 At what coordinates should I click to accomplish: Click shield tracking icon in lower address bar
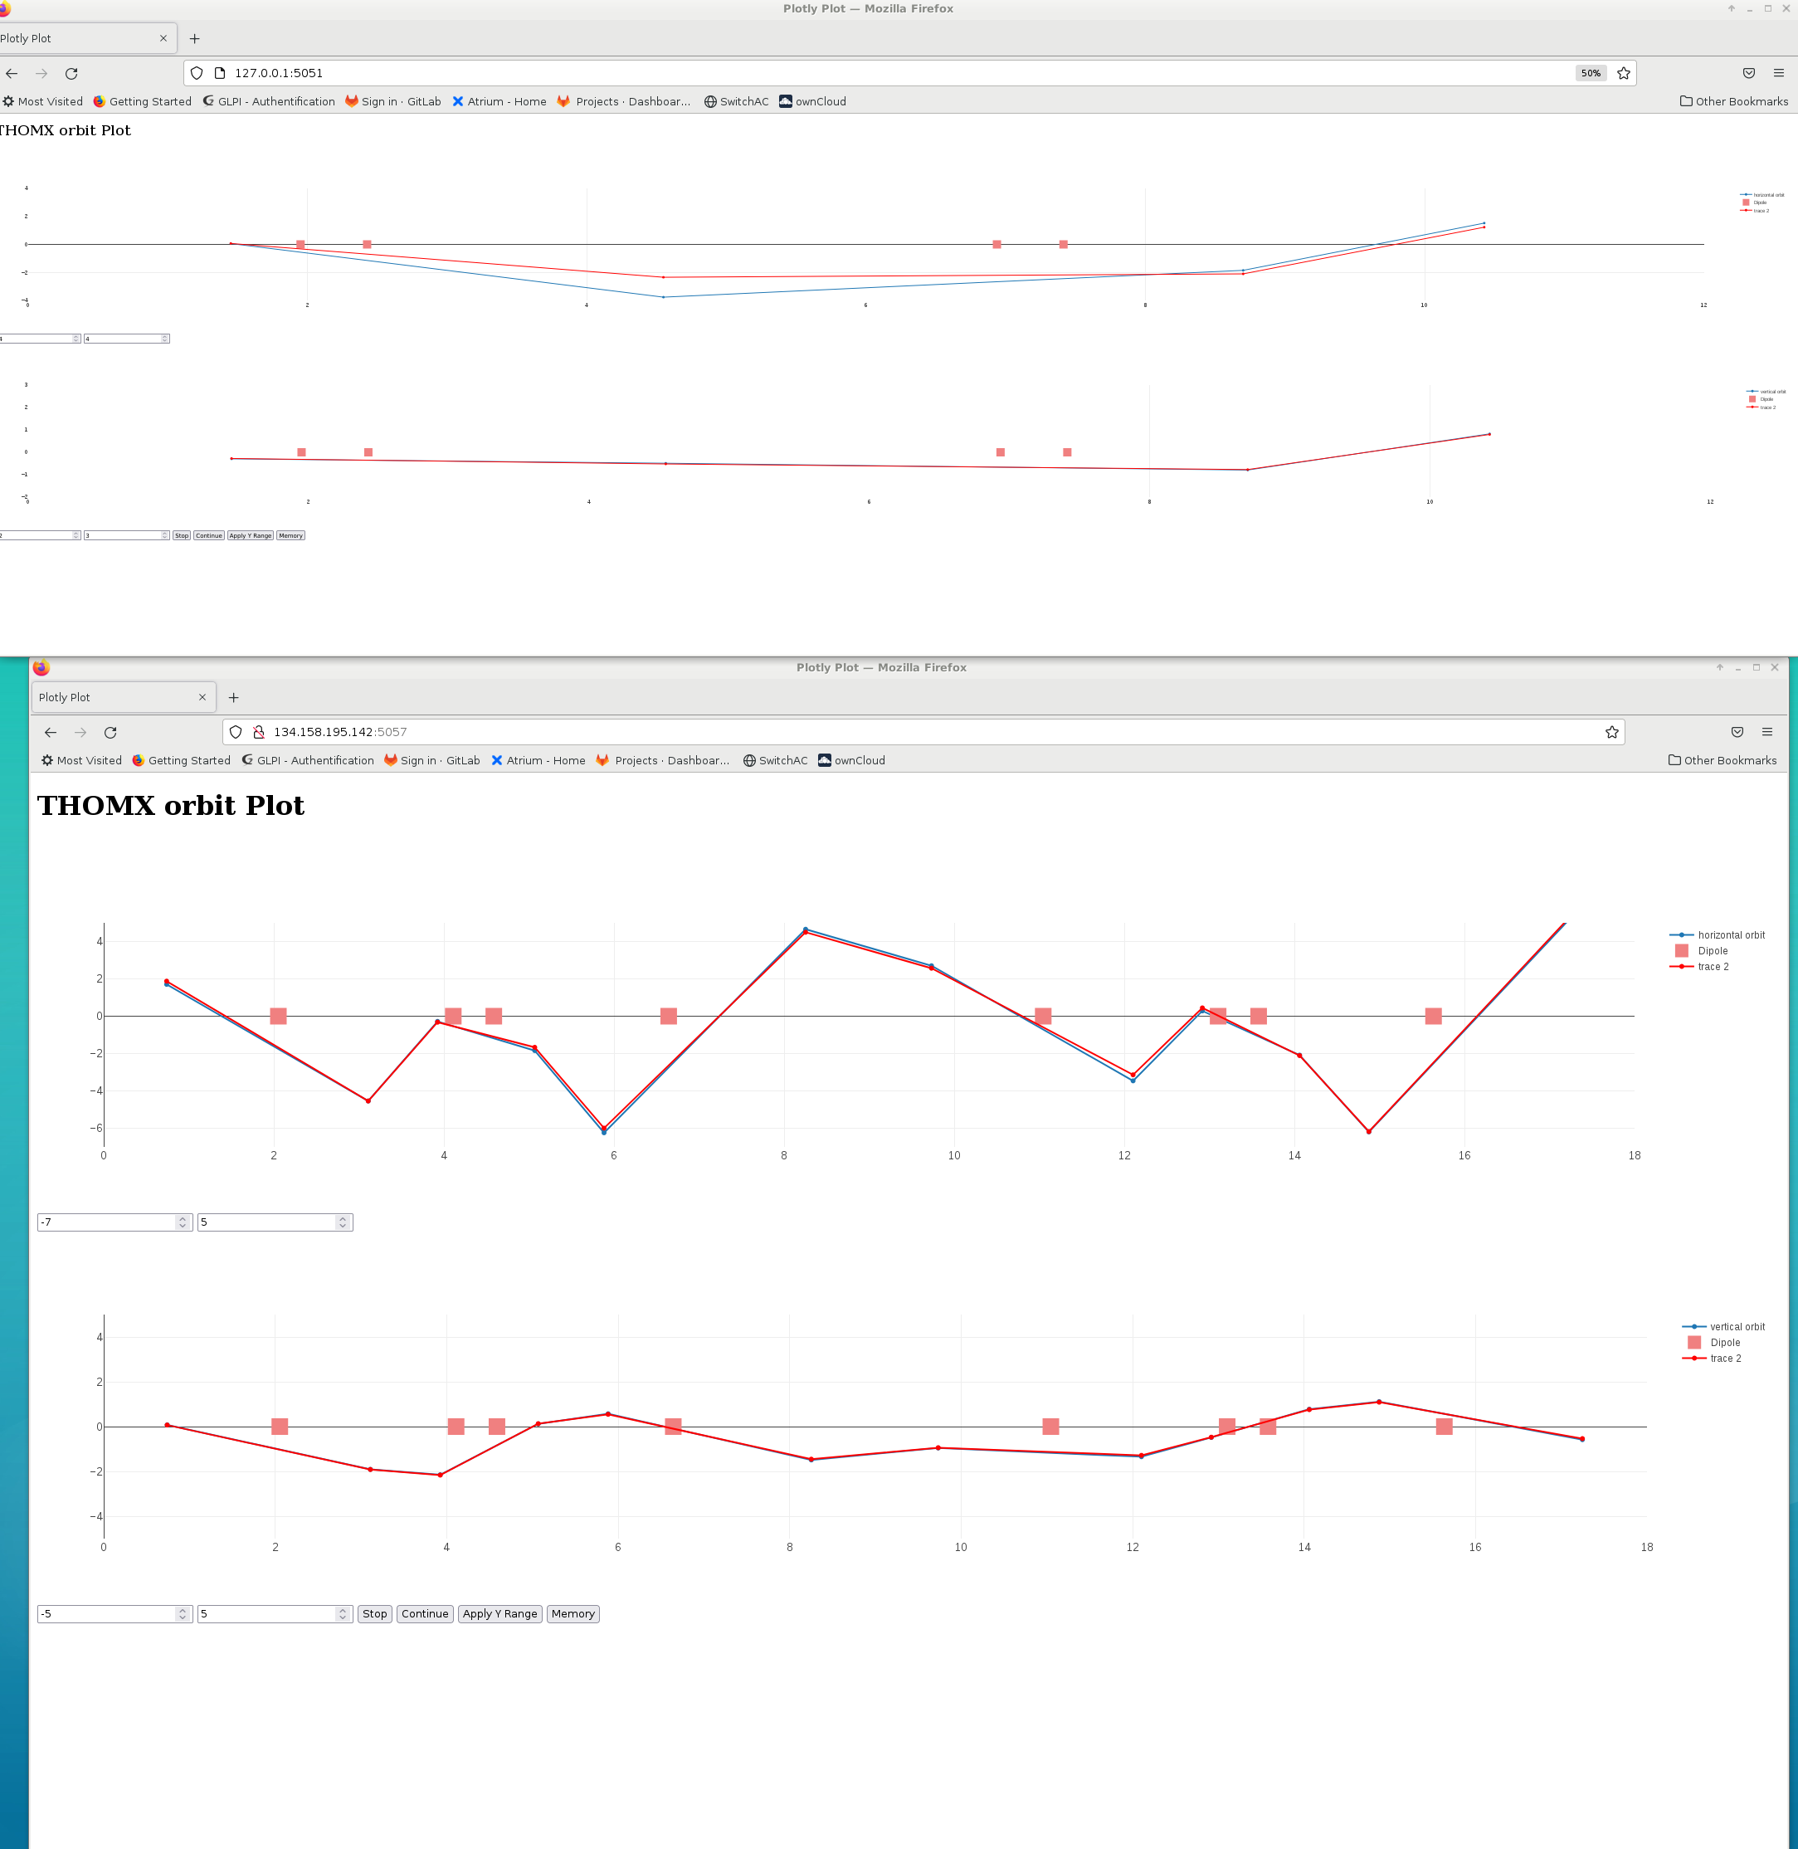coord(236,732)
